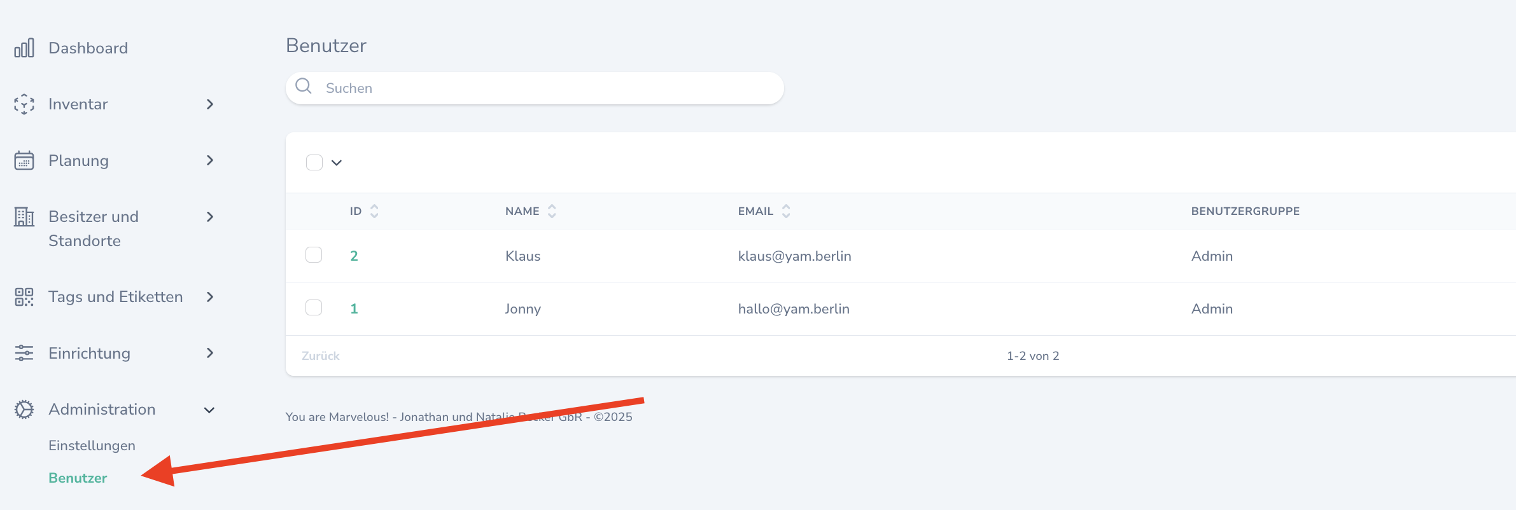Screen dimensions: 1516x510
Task: Click the Besitzer und Standorte building icon
Action: click(24, 217)
